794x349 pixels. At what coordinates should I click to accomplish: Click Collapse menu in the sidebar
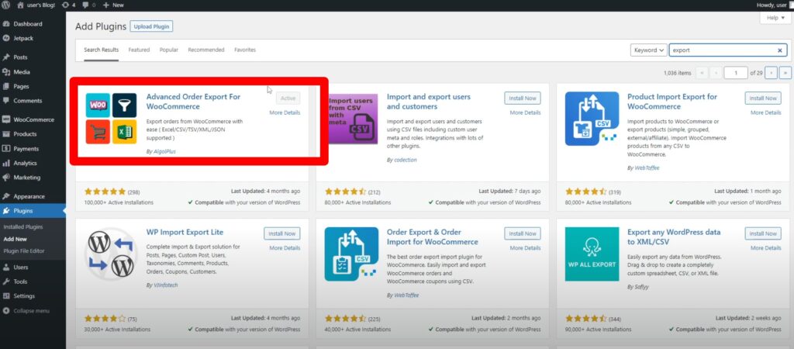coord(33,310)
